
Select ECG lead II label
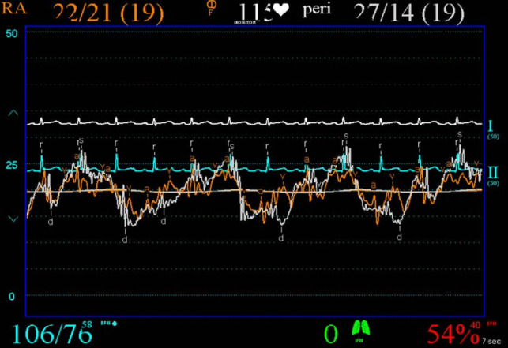(492, 173)
